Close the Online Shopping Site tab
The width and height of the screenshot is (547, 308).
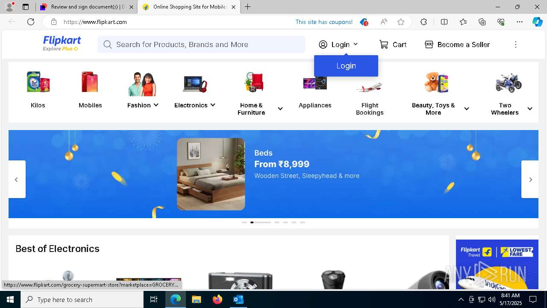click(x=233, y=7)
